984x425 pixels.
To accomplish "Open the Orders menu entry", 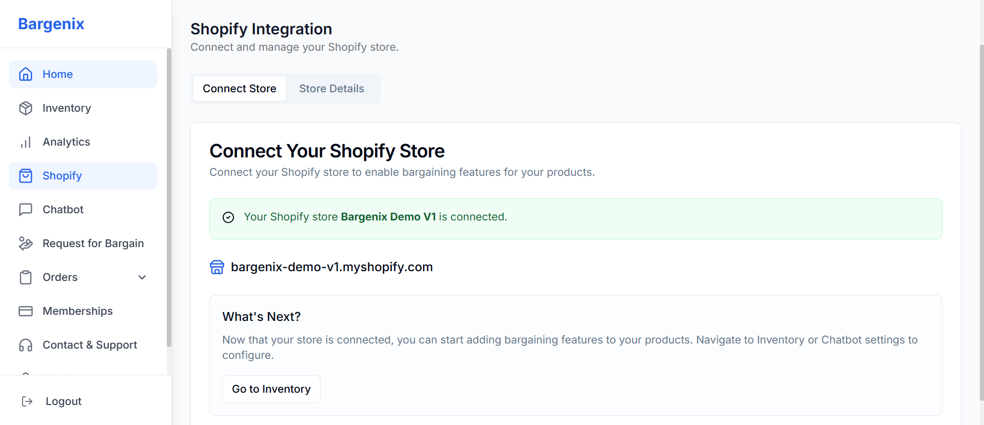I will click(83, 277).
